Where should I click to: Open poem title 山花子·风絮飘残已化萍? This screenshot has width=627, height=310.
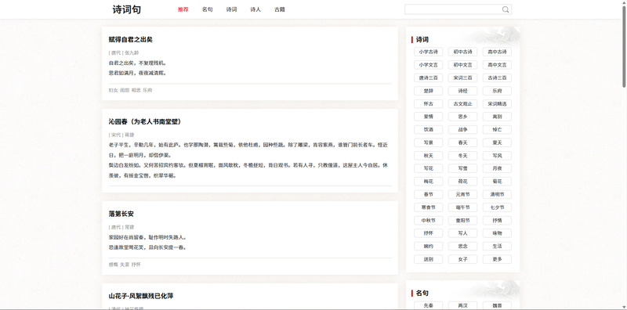[x=141, y=296]
